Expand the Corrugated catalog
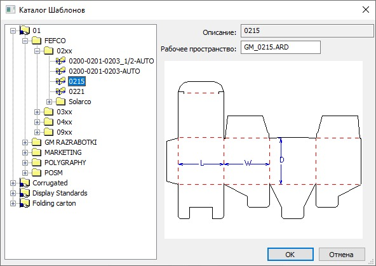376x266 pixels. (x=13, y=183)
